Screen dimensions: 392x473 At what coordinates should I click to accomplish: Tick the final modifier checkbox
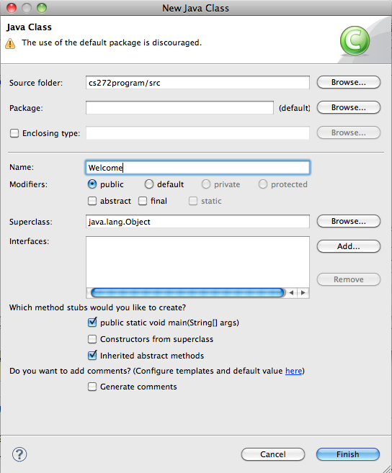point(143,201)
